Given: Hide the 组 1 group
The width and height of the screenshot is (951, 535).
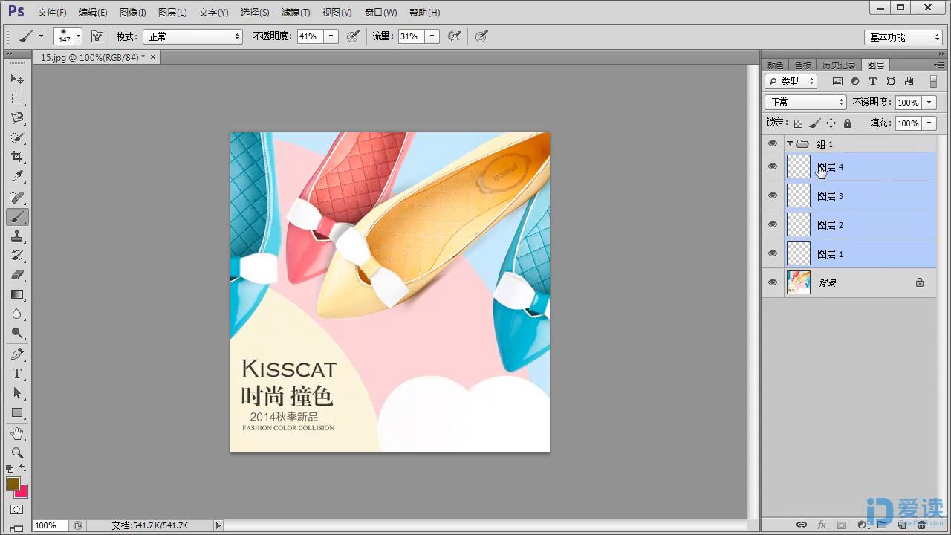Looking at the screenshot, I should (x=773, y=143).
